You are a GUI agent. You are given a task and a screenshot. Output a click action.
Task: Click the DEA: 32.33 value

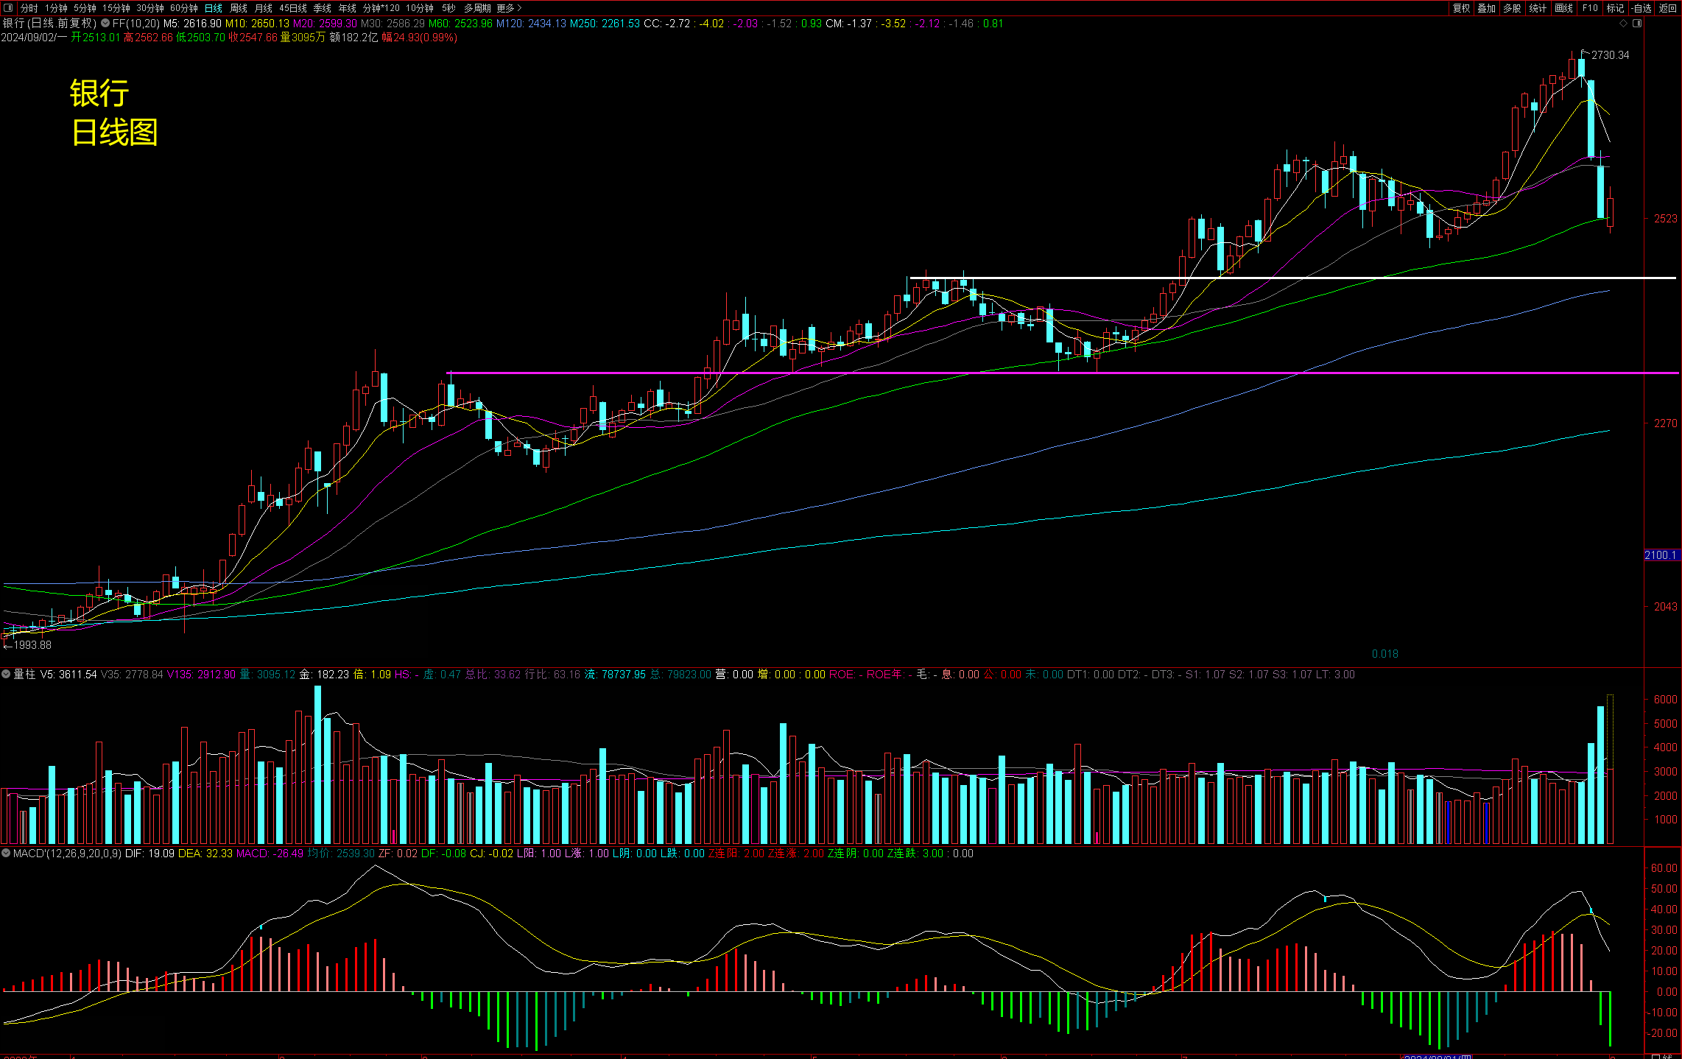click(205, 854)
